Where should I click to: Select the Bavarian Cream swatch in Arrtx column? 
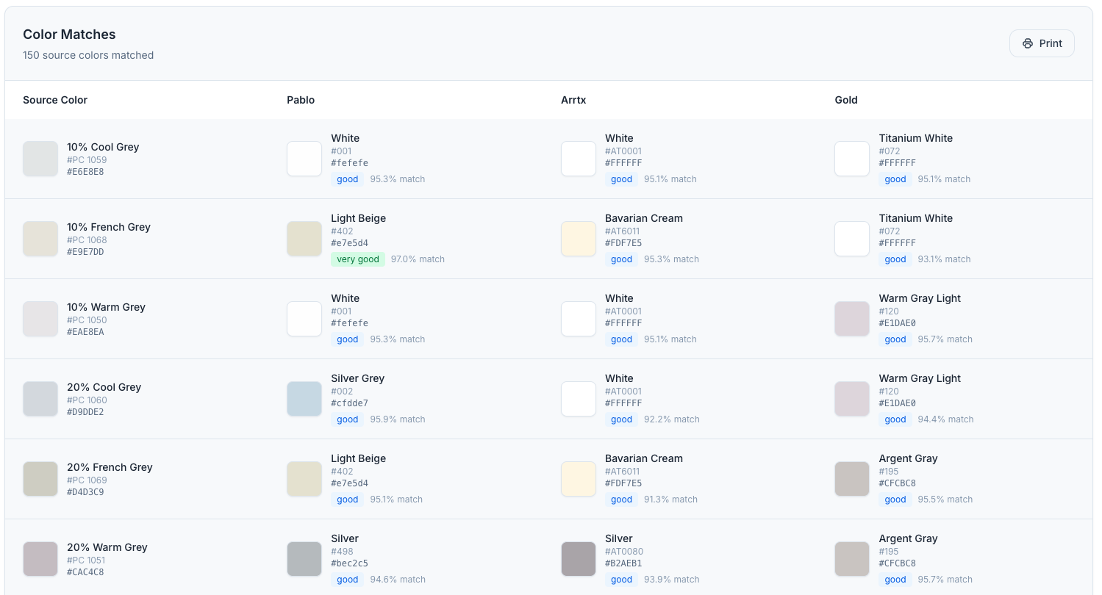click(x=578, y=239)
